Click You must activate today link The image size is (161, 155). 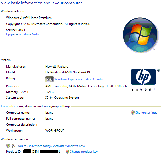pos(34,146)
